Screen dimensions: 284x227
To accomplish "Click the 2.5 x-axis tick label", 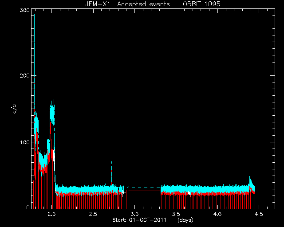I will 93,214.
